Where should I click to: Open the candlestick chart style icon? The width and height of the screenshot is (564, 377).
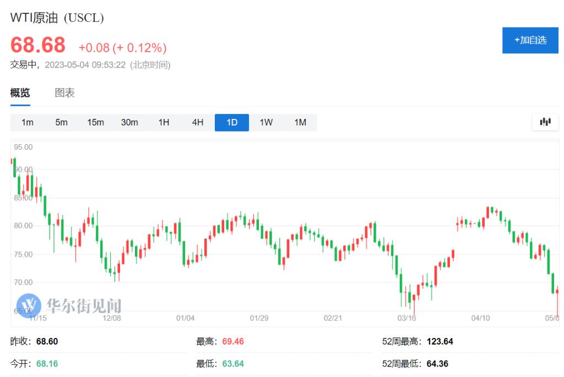click(545, 122)
